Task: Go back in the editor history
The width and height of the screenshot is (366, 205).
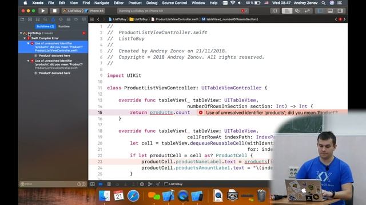Action: click(98, 19)
